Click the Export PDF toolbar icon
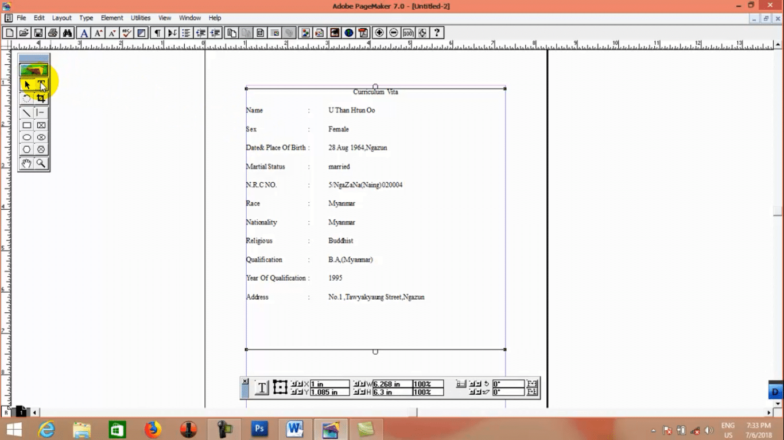The width and height of the screenshot is (784, 440). point(363,33)
